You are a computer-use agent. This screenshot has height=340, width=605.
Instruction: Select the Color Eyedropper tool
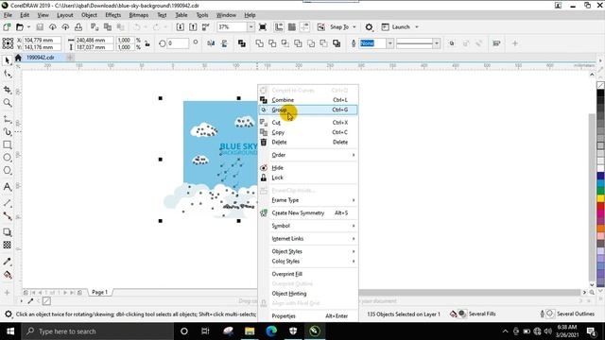click(x=8, y=262)
